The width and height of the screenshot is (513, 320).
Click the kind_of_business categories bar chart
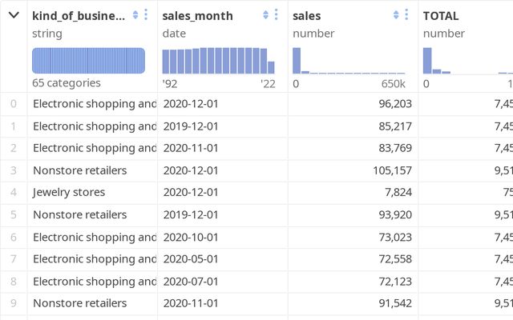coord(88,61)
